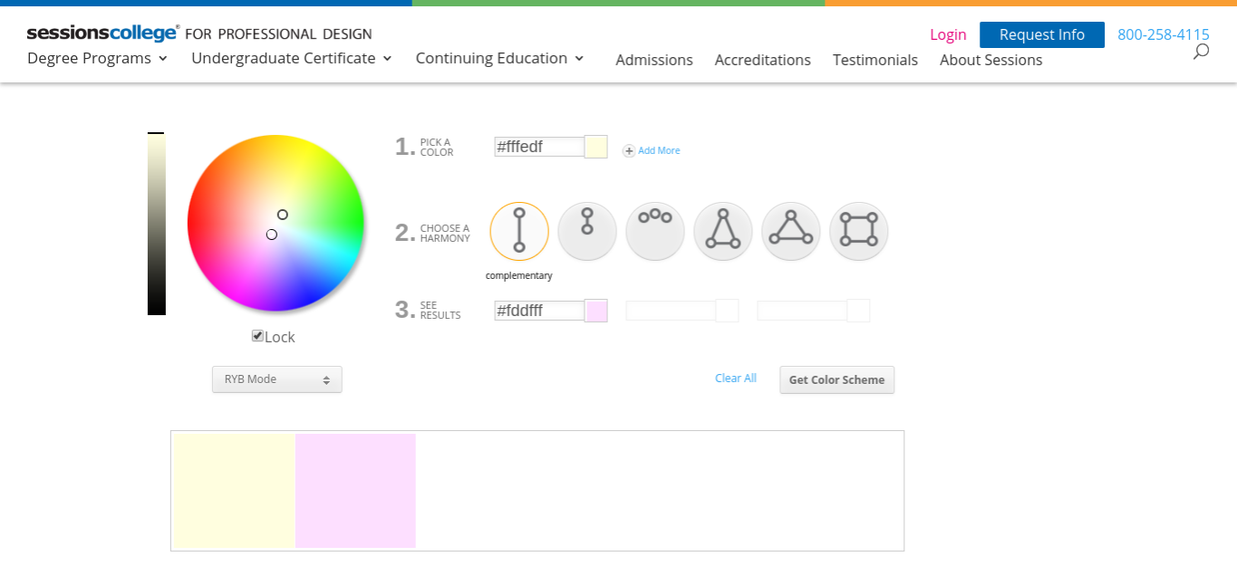Choose the monochromatic two-dot harmony icon
1237x566 pixels.
pyautogui.click(x=587, y=231)
